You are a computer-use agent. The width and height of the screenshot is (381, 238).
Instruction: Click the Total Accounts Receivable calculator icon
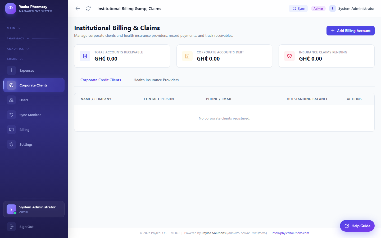coord(85,56)
